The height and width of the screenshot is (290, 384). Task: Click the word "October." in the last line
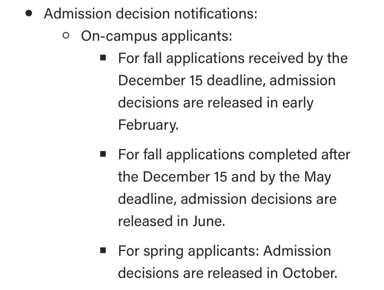pyautogui.click(x=309, y=273)
